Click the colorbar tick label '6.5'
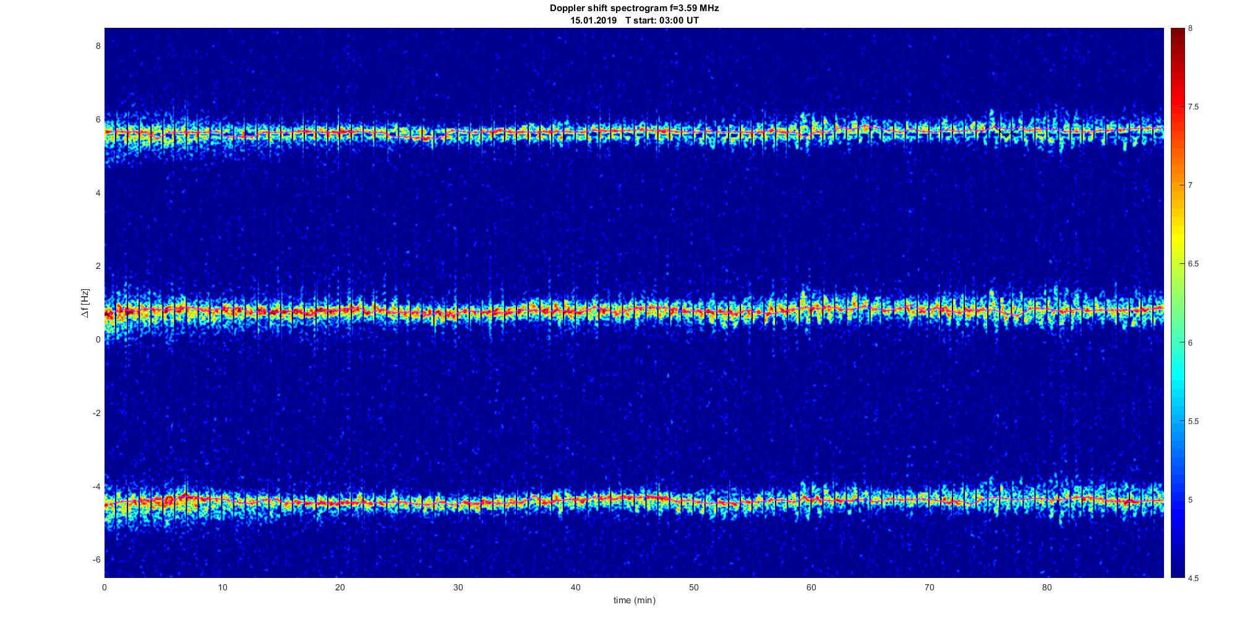This screenshot has width=1237, height=620. tap(1193, 264)
